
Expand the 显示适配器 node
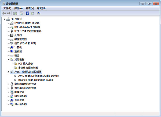8,104
